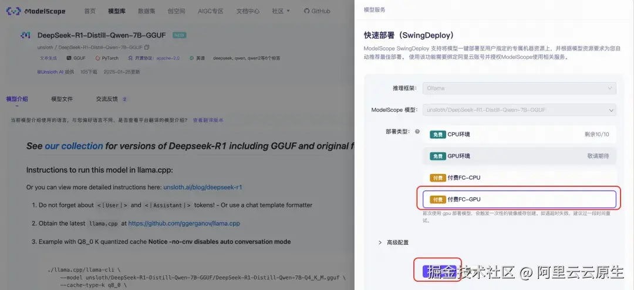Image resolution: width=634 pixels, height=290 pixels.
Task: Expand the 社区 dropdown menu
Action: tap(281, 11)
